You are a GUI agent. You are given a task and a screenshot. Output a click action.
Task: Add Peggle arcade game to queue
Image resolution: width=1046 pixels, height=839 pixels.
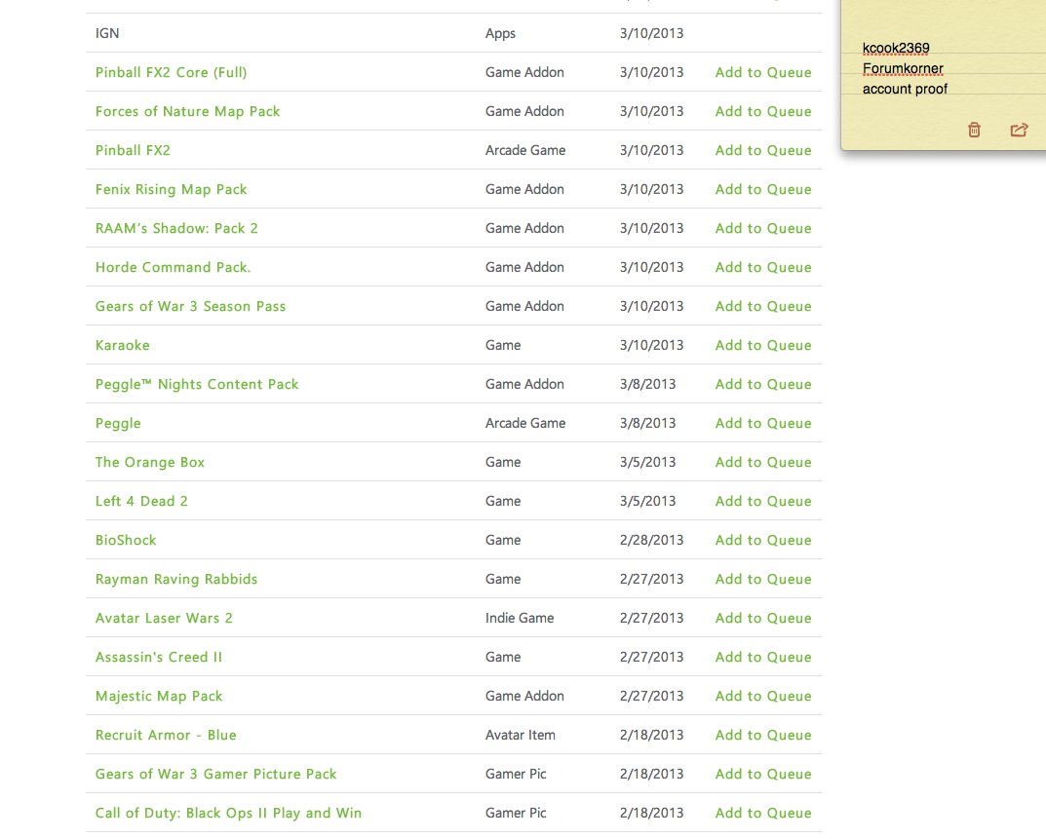pos(763,424)
